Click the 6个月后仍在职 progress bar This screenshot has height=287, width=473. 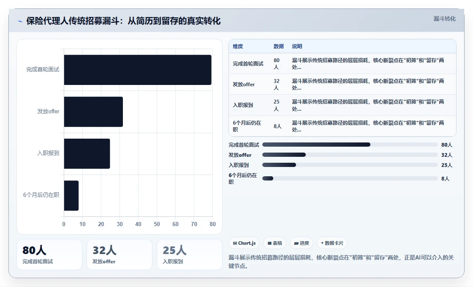(350, 178)
